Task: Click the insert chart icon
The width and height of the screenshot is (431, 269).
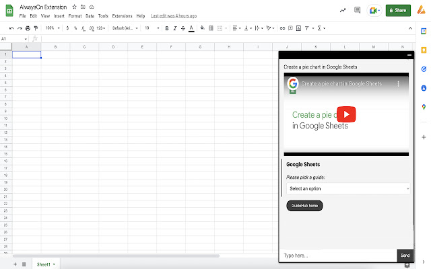Action: pyautogui.click(x=298, y=28)
